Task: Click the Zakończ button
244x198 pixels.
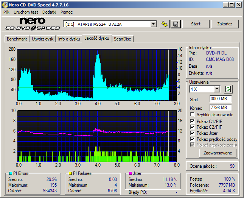Action: pos(225,24)
